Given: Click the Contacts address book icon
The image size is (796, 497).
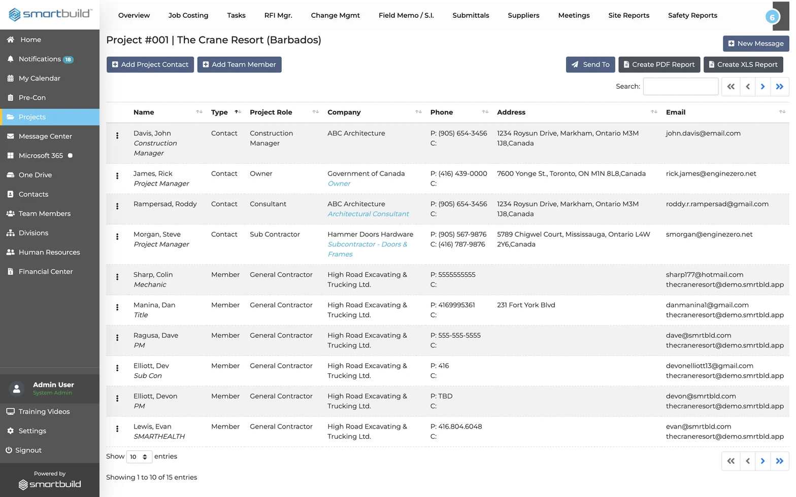Looking at the screenshot, I should [x=10, y=194].
